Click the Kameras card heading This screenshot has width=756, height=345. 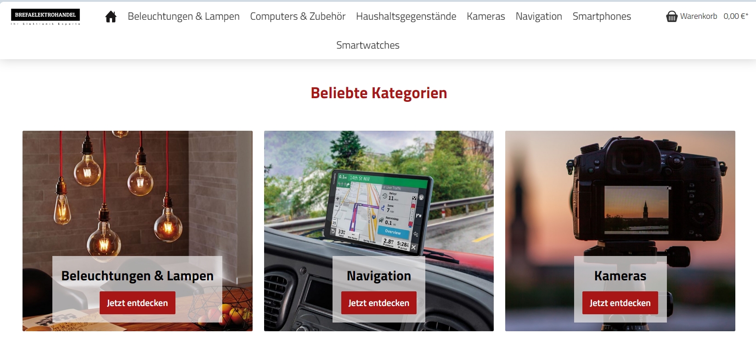coord(620,276)
